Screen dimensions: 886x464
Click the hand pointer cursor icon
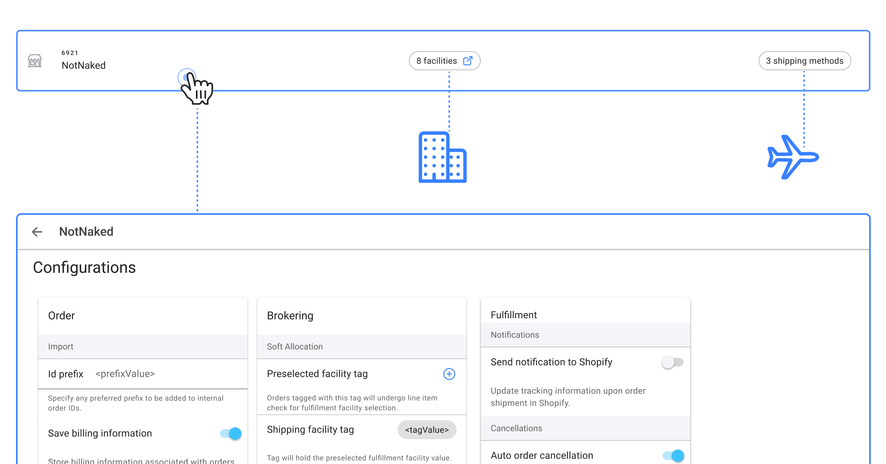click(x=197, y=89)
